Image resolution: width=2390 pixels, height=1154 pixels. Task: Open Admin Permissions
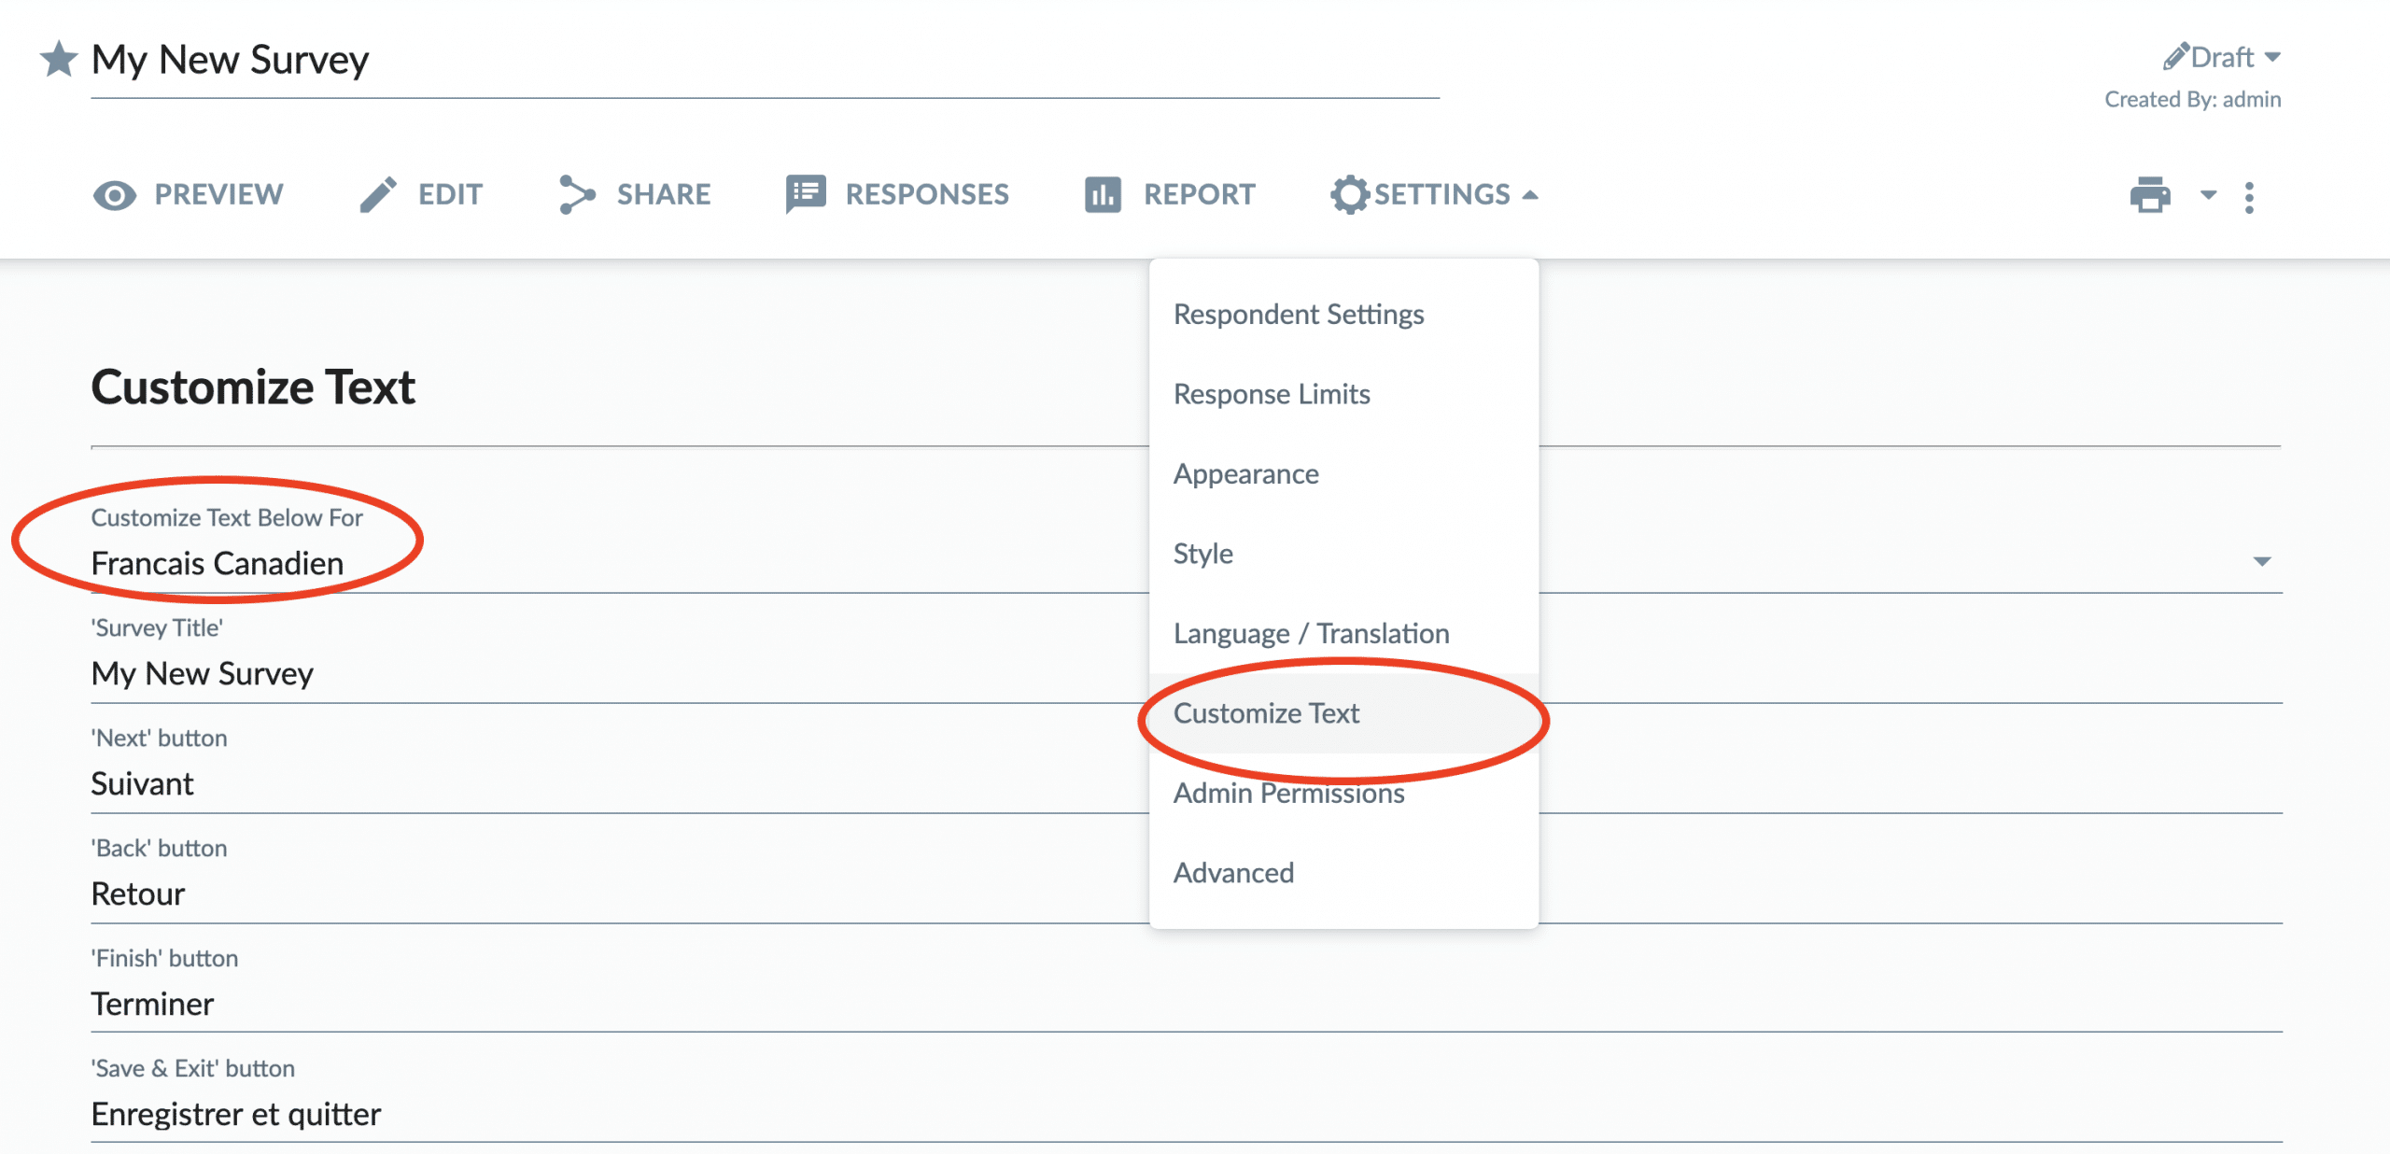point(1288,793)
